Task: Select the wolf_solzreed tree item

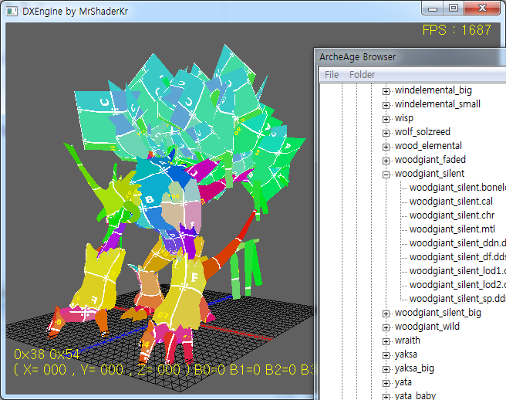Action: 422,132
